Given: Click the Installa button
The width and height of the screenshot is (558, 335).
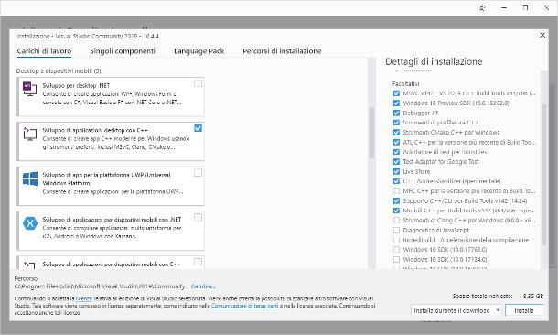Looking at the screenshot, I should [x=524, y=310].
